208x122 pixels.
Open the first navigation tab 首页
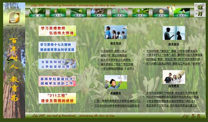click(x=37, y=12)
